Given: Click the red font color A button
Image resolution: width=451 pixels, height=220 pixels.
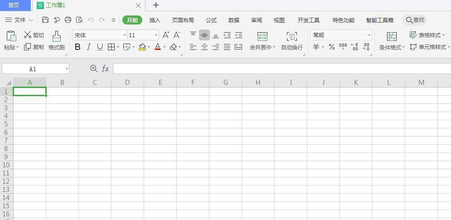Looking at the screenshot, I should [157, 47].
